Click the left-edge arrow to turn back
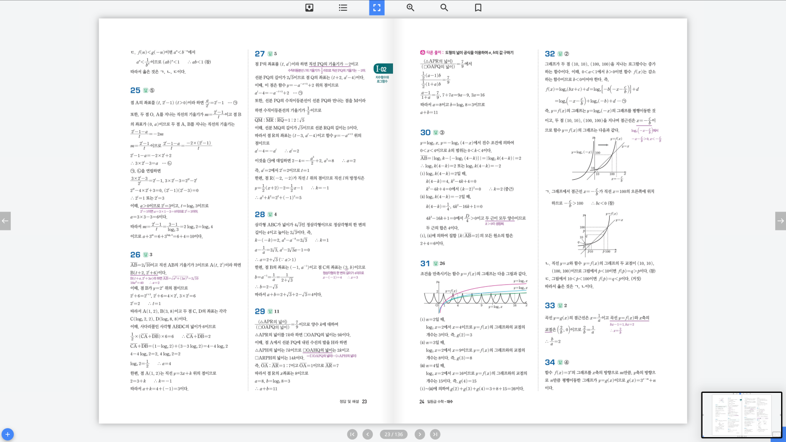Screen dimensions: 786x442 (5, 221)
